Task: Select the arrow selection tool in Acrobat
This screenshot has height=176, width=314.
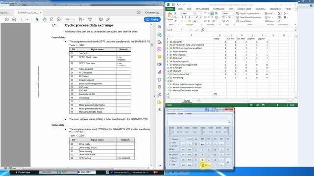Action: pos(37,19)
